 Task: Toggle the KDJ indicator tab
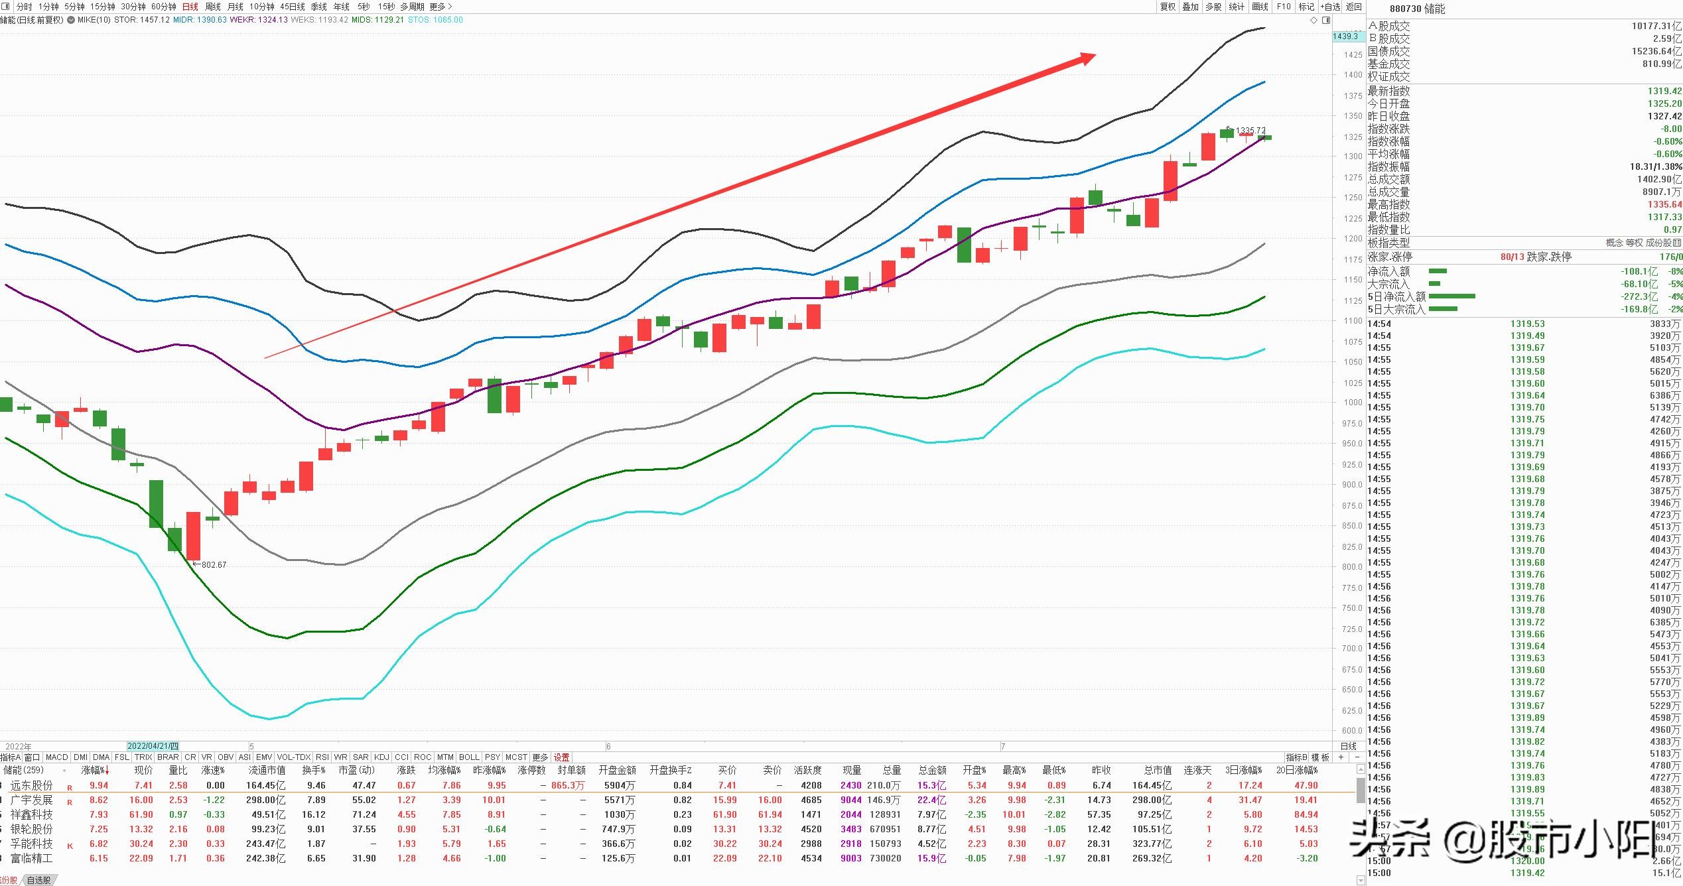pos(381,757)
